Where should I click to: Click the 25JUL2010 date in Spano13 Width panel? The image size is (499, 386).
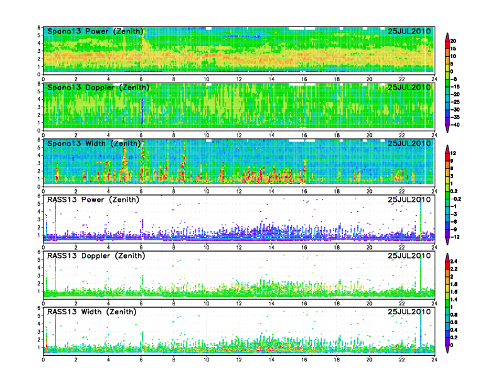(x=410, y=143)
